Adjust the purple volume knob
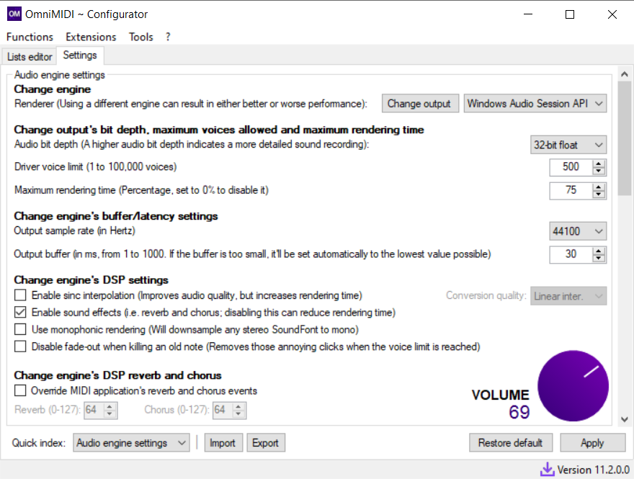 pos(573,386)
